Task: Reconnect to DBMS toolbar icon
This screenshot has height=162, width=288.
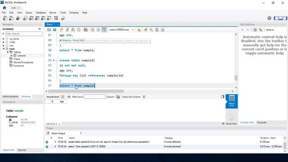Action: tap(63, 18)
